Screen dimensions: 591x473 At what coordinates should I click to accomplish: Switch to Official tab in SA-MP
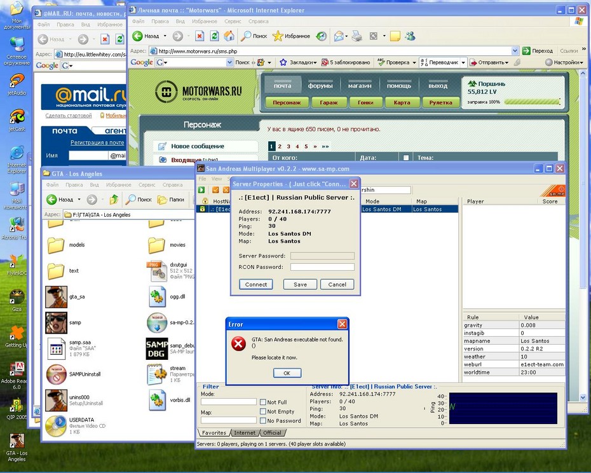[x=272, y=433]
